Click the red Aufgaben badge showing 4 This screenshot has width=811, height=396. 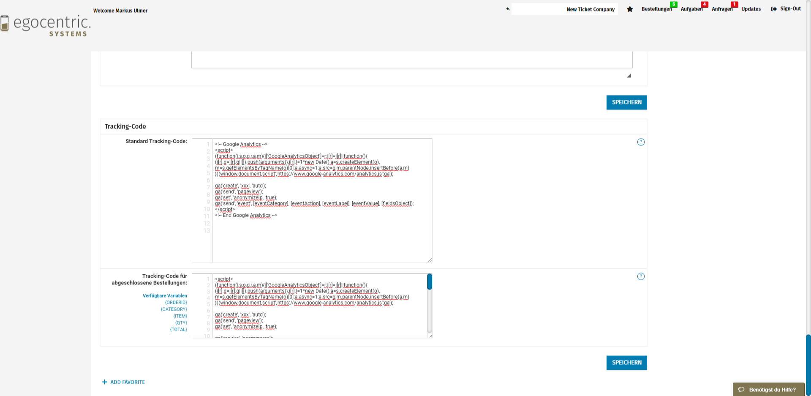pyautogui.click(x=705, y=4)
